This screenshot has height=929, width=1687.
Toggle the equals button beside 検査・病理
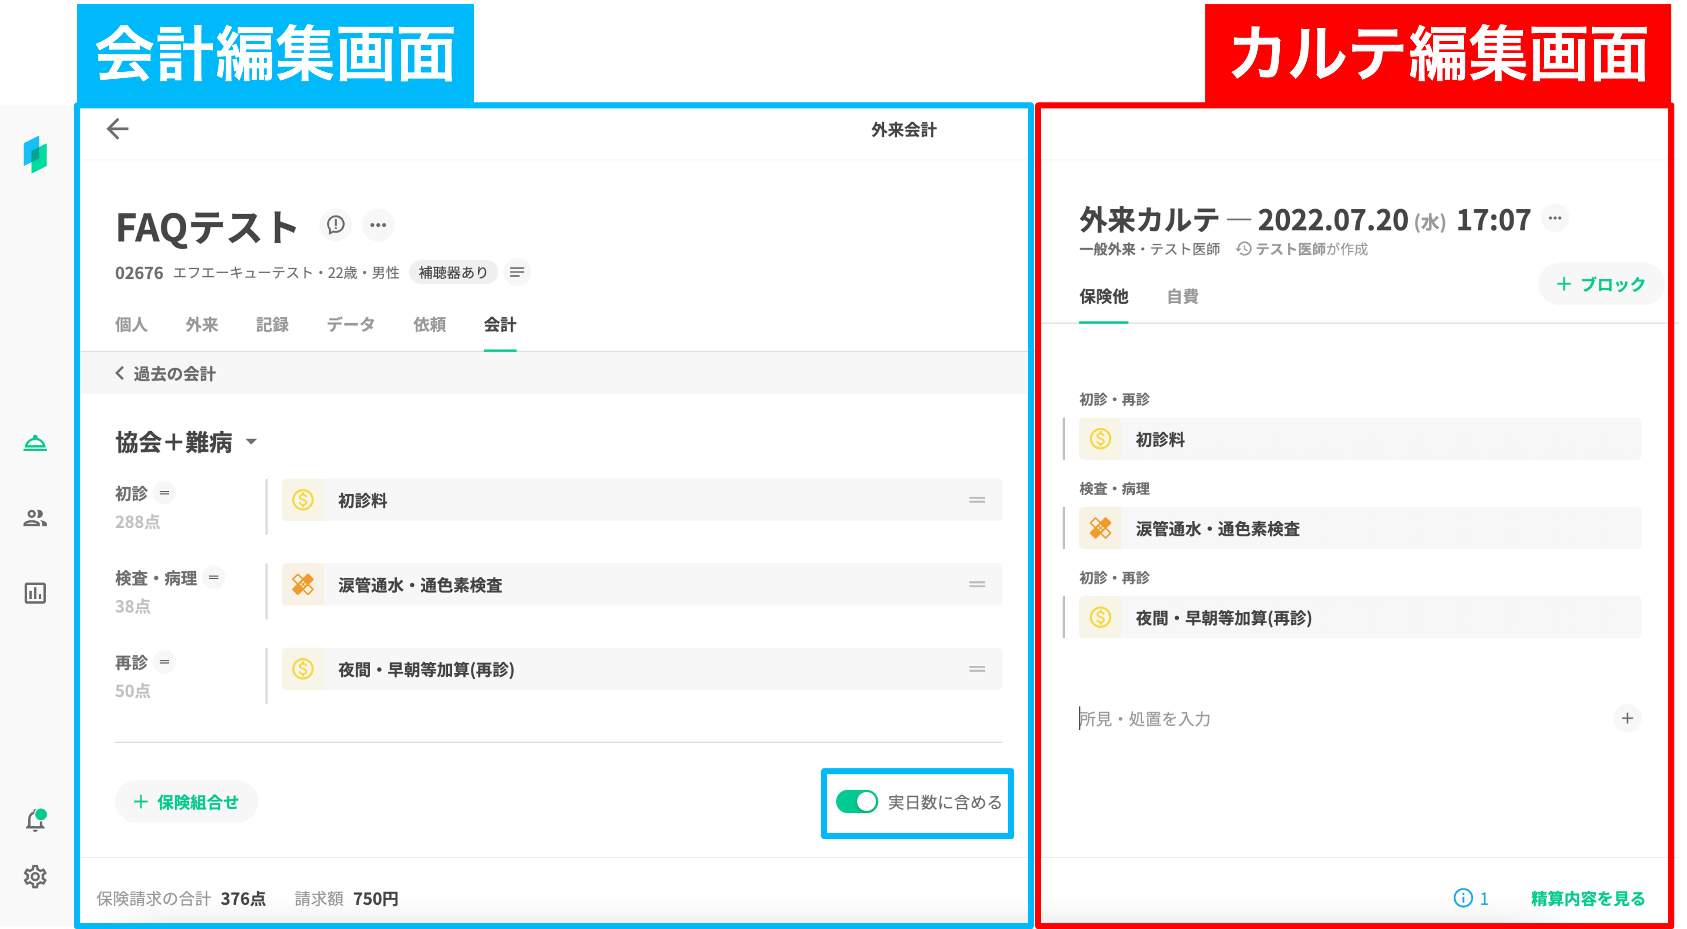pyautogui.click(x=214, y=577)
